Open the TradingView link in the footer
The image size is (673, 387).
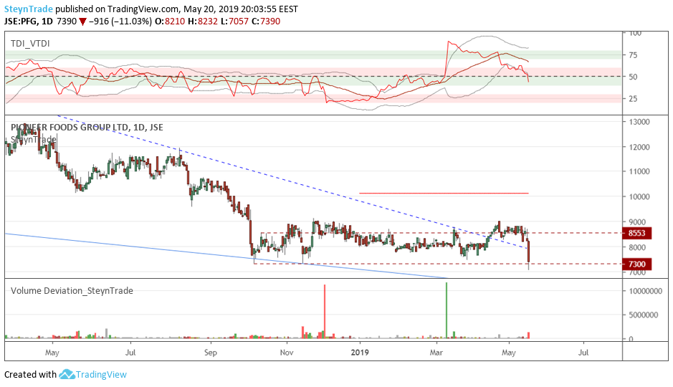pos(101,375)
